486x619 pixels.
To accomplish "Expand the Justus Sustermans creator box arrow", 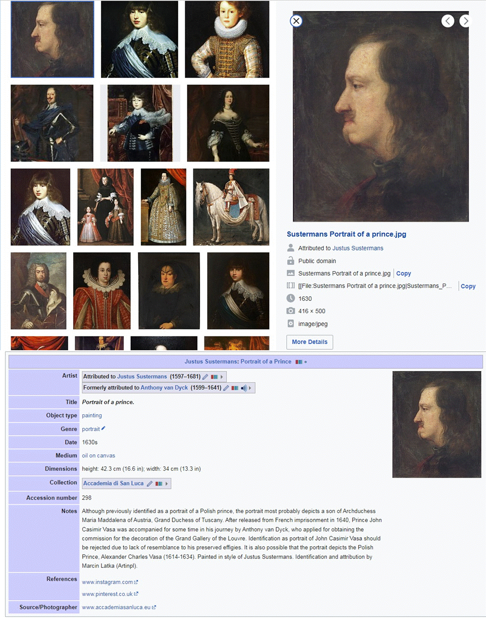I will [222, 377].
